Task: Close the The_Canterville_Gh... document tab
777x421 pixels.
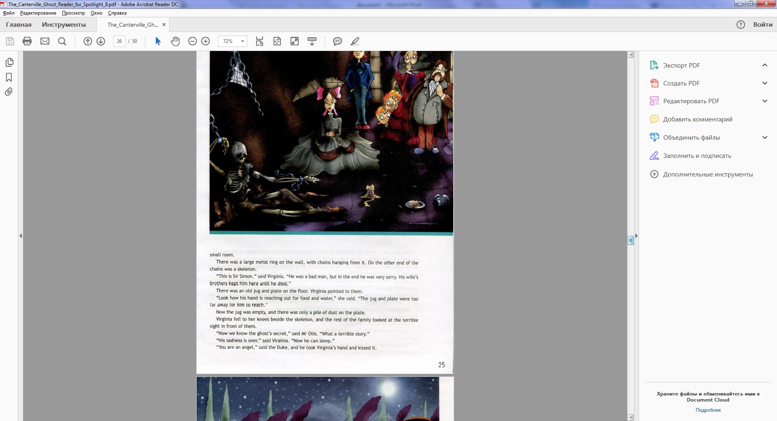Action: [x=164, y=25]
